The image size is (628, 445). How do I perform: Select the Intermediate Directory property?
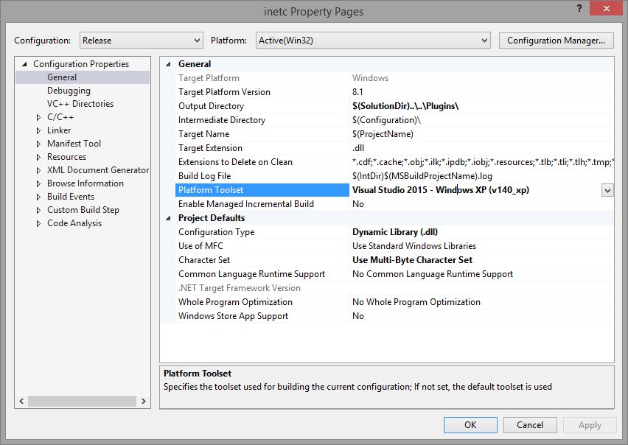(x=221, y=120)
